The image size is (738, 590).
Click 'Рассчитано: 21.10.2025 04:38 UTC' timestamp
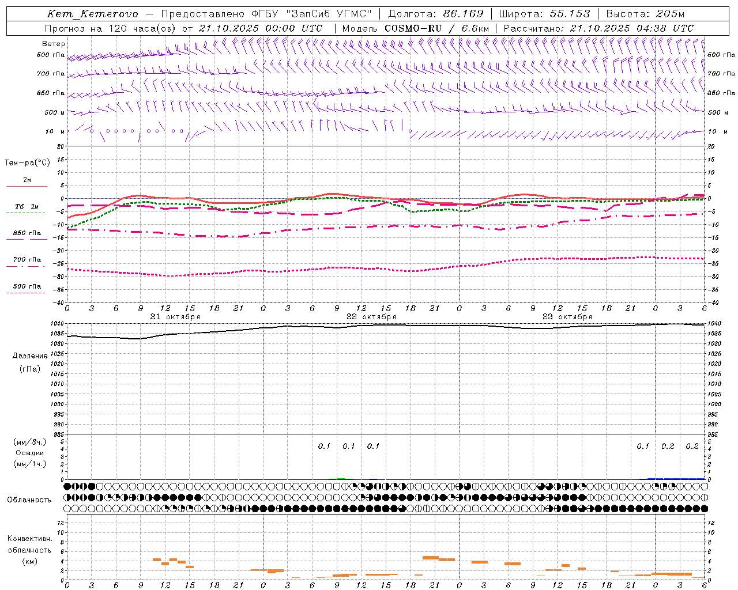598,28
